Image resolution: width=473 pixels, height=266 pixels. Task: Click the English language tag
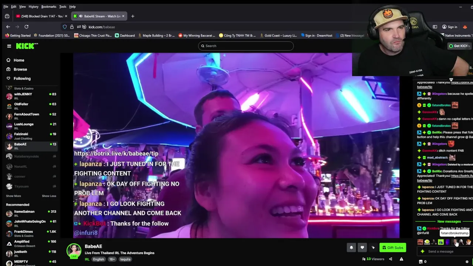[x=98, y=259]
